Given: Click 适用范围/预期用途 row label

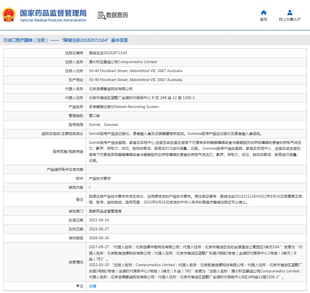Looking at the screenshot, I should 68,152.
